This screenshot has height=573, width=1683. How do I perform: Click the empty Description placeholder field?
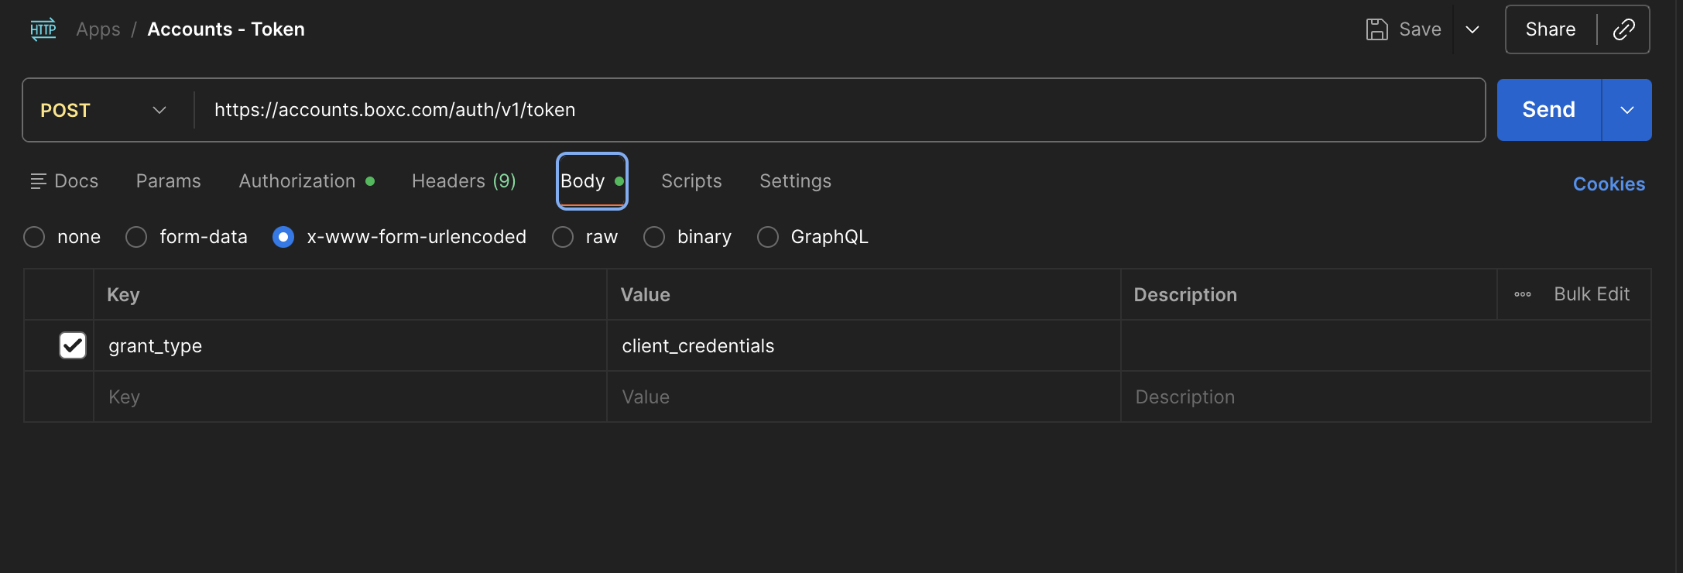click(x=1386, y=396)
